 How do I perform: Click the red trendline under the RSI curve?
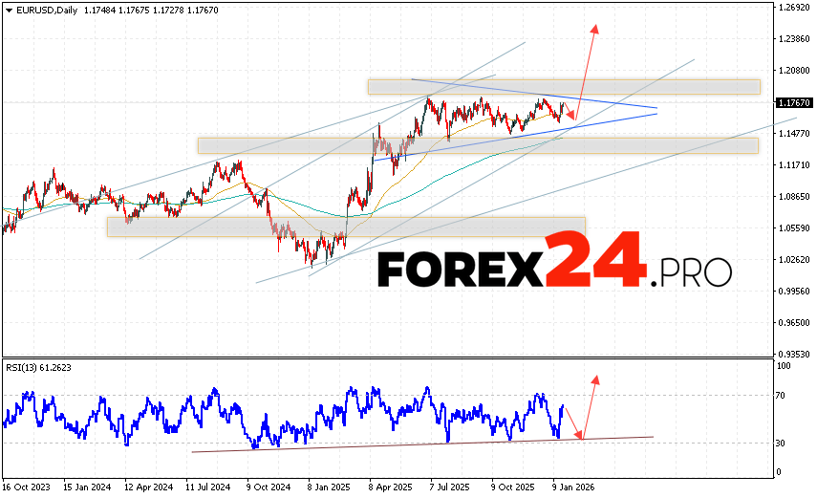click(x=420, y=444)
